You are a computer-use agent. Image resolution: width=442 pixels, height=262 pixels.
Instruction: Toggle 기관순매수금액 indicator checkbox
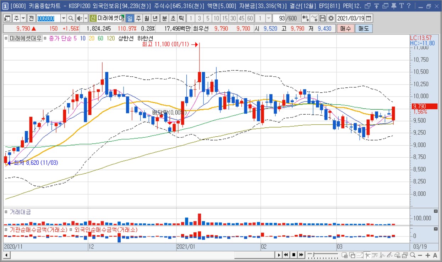pos(6,229)
